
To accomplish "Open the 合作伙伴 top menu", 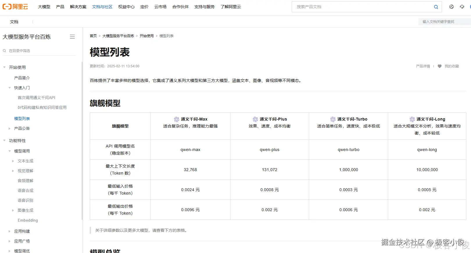I will pos(180,7).
